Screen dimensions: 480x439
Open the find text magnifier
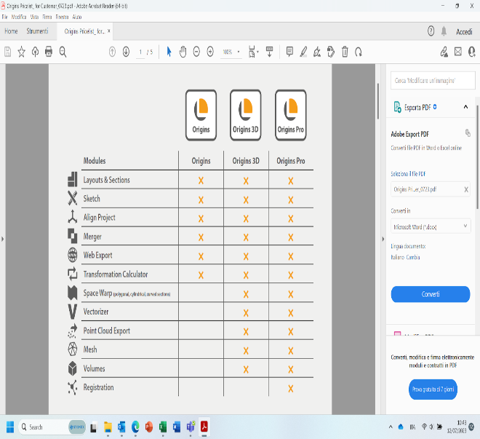[x=63, y=52]
